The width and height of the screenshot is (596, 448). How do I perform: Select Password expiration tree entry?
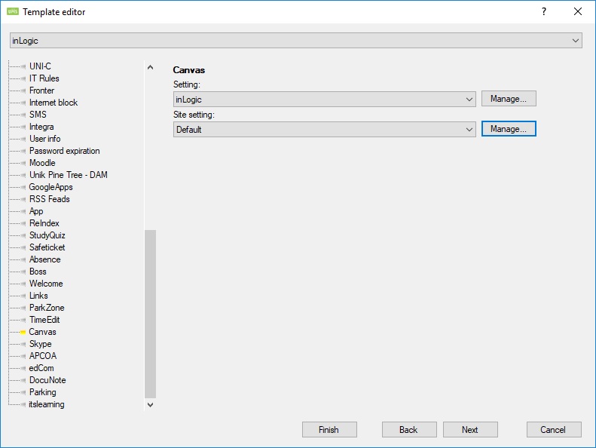click(64, 151)
